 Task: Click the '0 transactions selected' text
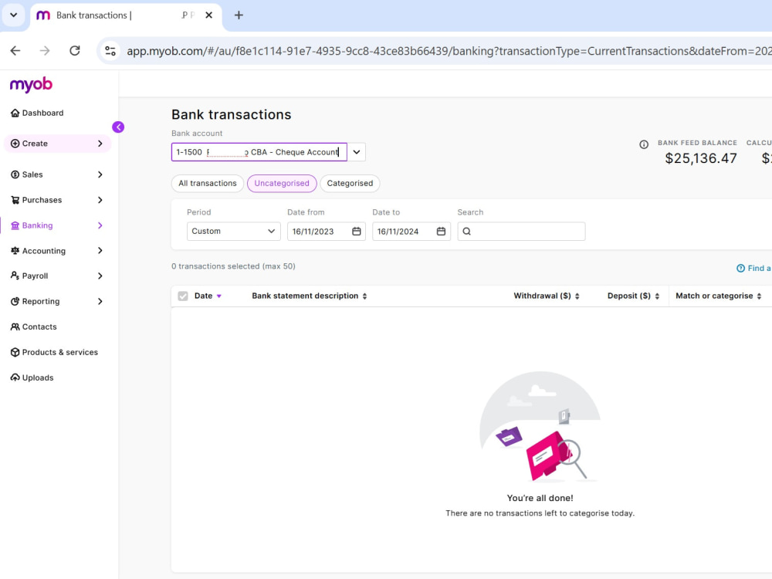(233, 266)
